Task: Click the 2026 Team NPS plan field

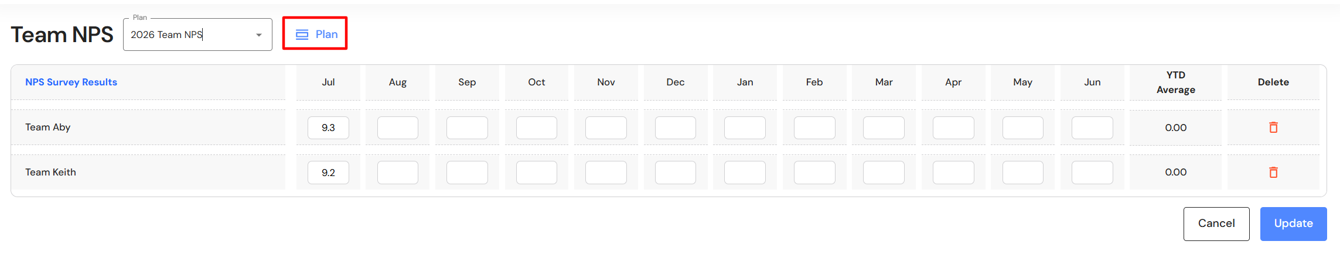Action: [x=187, y=35]
